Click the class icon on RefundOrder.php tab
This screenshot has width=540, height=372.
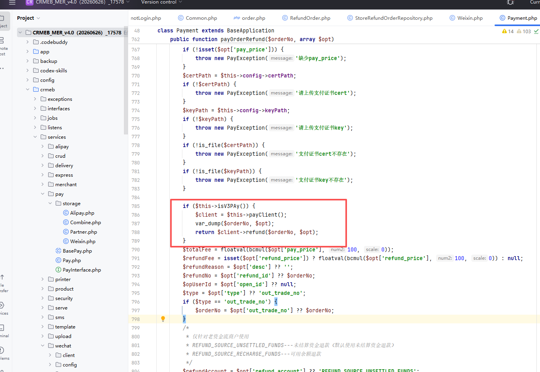click(x=285, y=18)
